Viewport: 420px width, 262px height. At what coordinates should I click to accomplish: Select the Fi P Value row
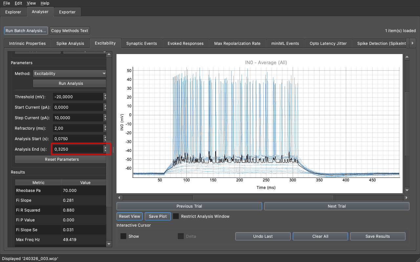[60, 220]
